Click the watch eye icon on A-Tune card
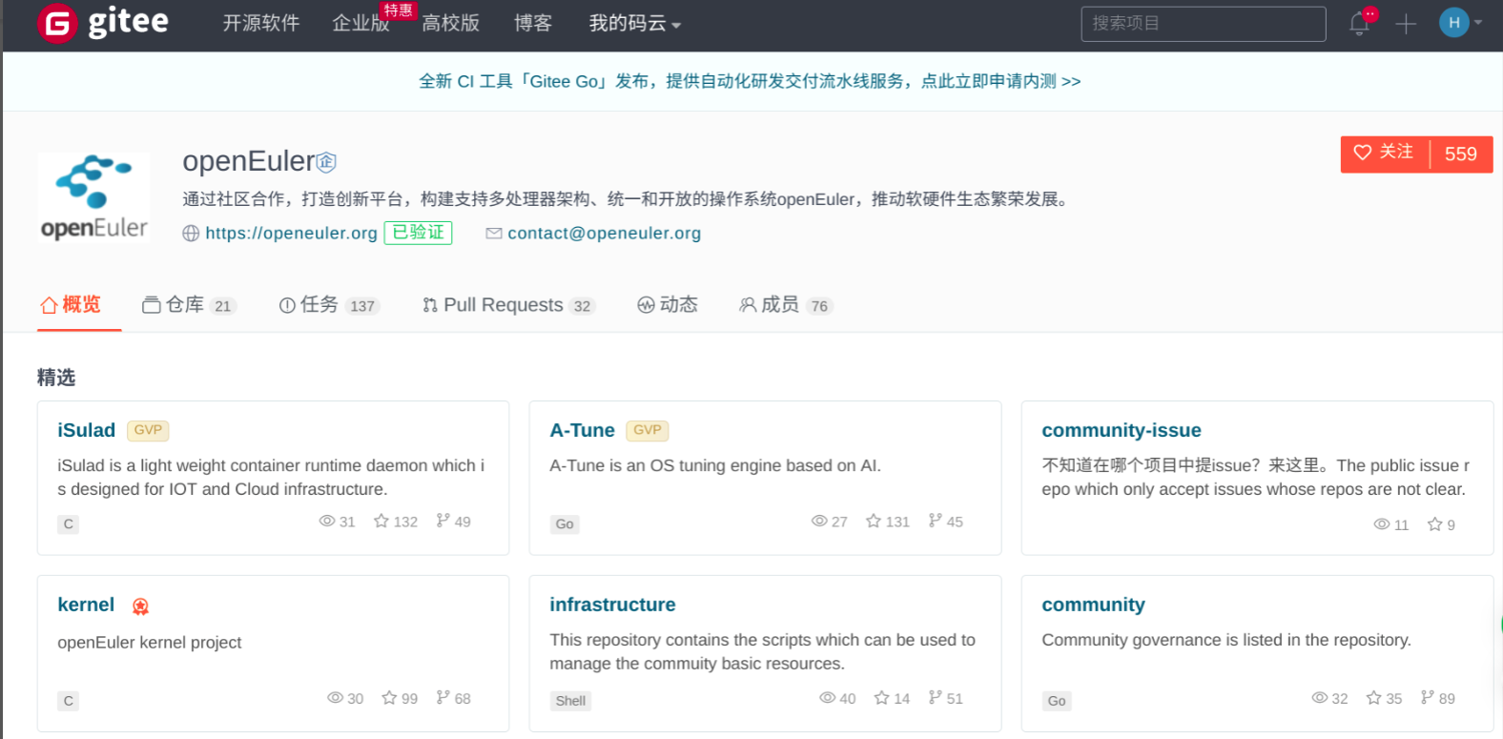This screenshot has width=1503, height=739. tap(819, 521)
